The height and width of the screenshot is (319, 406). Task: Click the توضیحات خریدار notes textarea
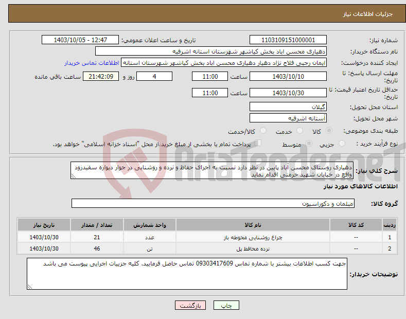[x=187, y=274]
